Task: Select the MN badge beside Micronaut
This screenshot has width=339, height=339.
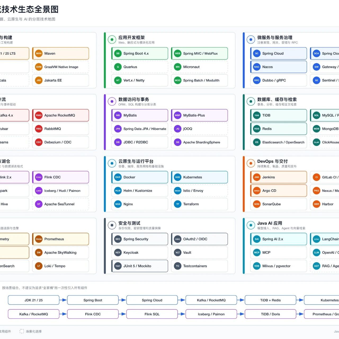Action: (178, 67)
